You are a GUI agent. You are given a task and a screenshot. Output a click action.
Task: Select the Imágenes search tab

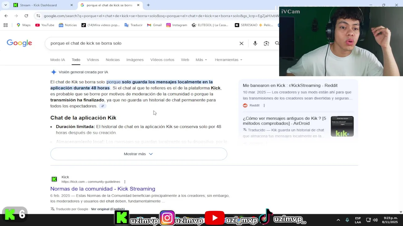pyautogui.click(x=135, y=60)
